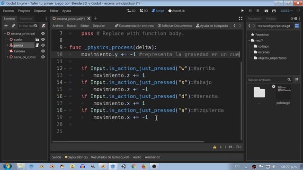Screen dimensions: 303x170
Task: Open the Ayuda menu
Action: click(66, 11)
